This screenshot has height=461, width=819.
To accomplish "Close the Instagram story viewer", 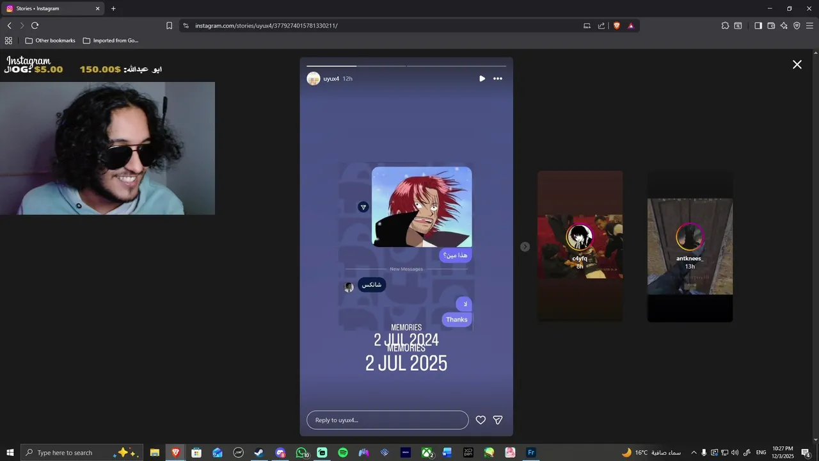I will (797, 65).
